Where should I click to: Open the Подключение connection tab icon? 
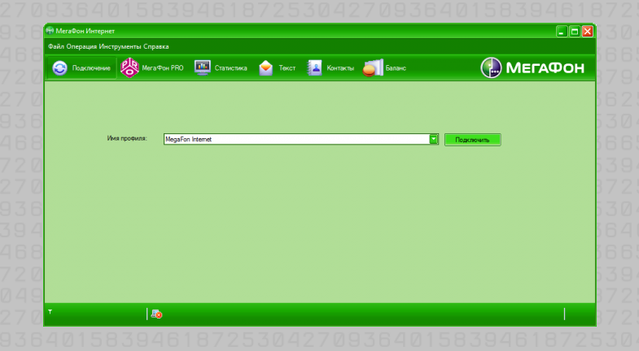click(x=60, y=68)
